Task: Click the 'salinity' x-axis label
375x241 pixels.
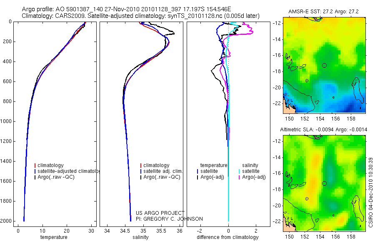Action: [140, 237]
